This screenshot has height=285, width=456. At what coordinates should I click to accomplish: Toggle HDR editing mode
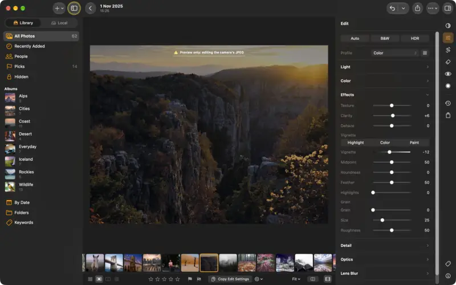[x=415, y=38]
